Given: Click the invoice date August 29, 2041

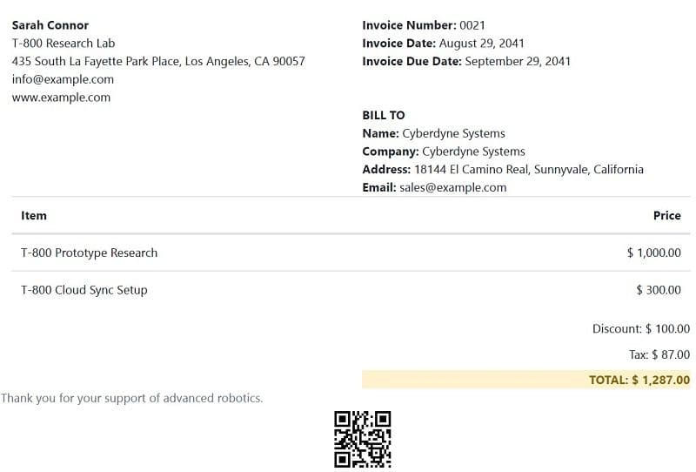Looking at the screenshot, I should pyautogui.click(x=481, y=44).
